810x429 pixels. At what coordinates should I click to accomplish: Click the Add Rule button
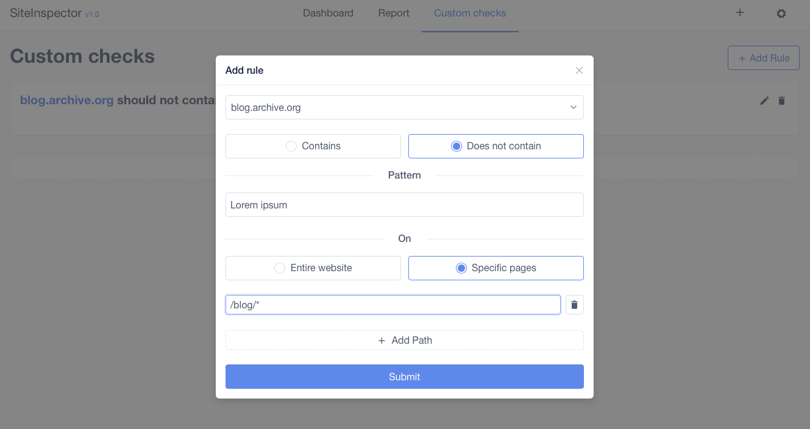pos(763,57)
